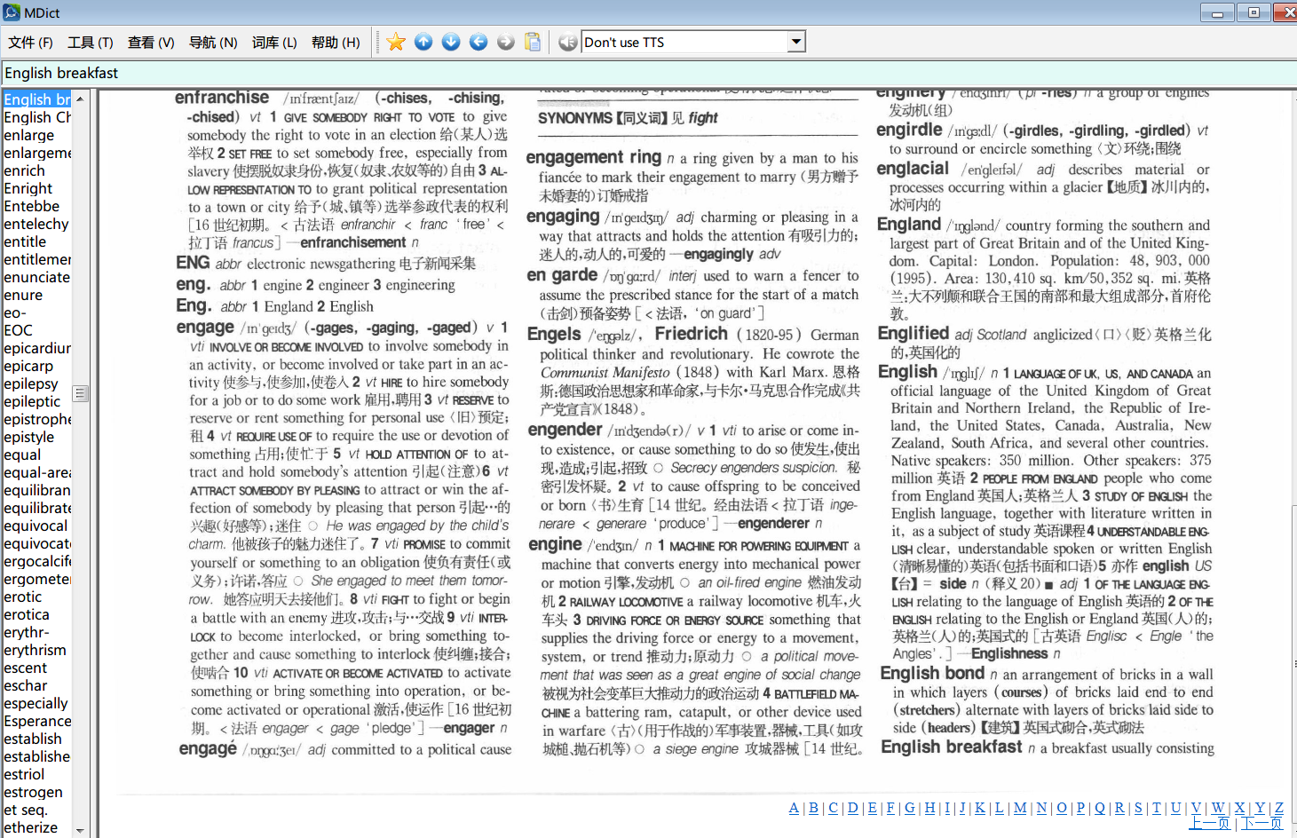
Task: Select the highlighted English breakfast entry in word list
Action: coord(36,99)
